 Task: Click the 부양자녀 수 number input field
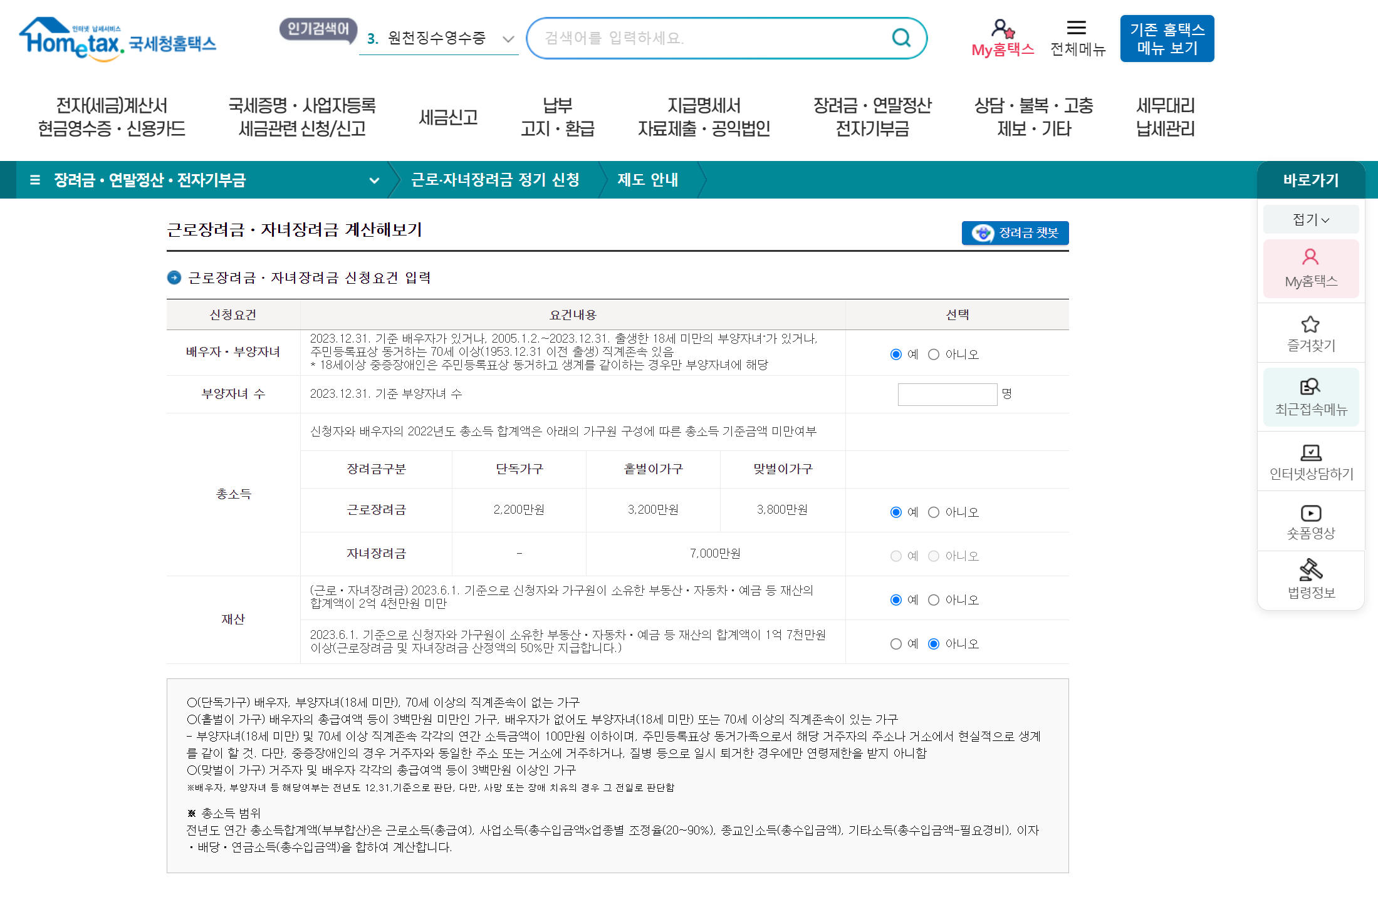pos(947,395)
